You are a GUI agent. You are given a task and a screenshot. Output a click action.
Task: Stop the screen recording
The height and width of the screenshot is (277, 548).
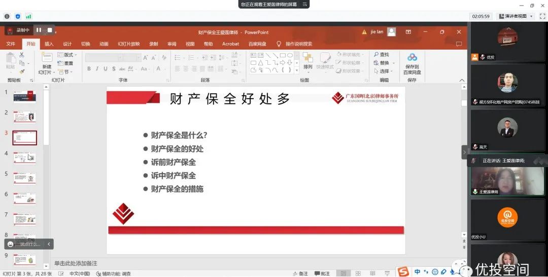coord(50,30)
